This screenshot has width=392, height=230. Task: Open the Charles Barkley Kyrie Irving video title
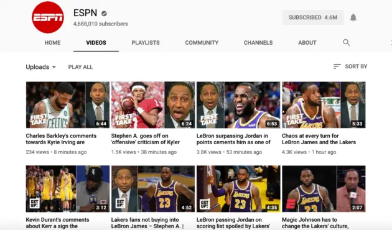[x=61, y=139]
